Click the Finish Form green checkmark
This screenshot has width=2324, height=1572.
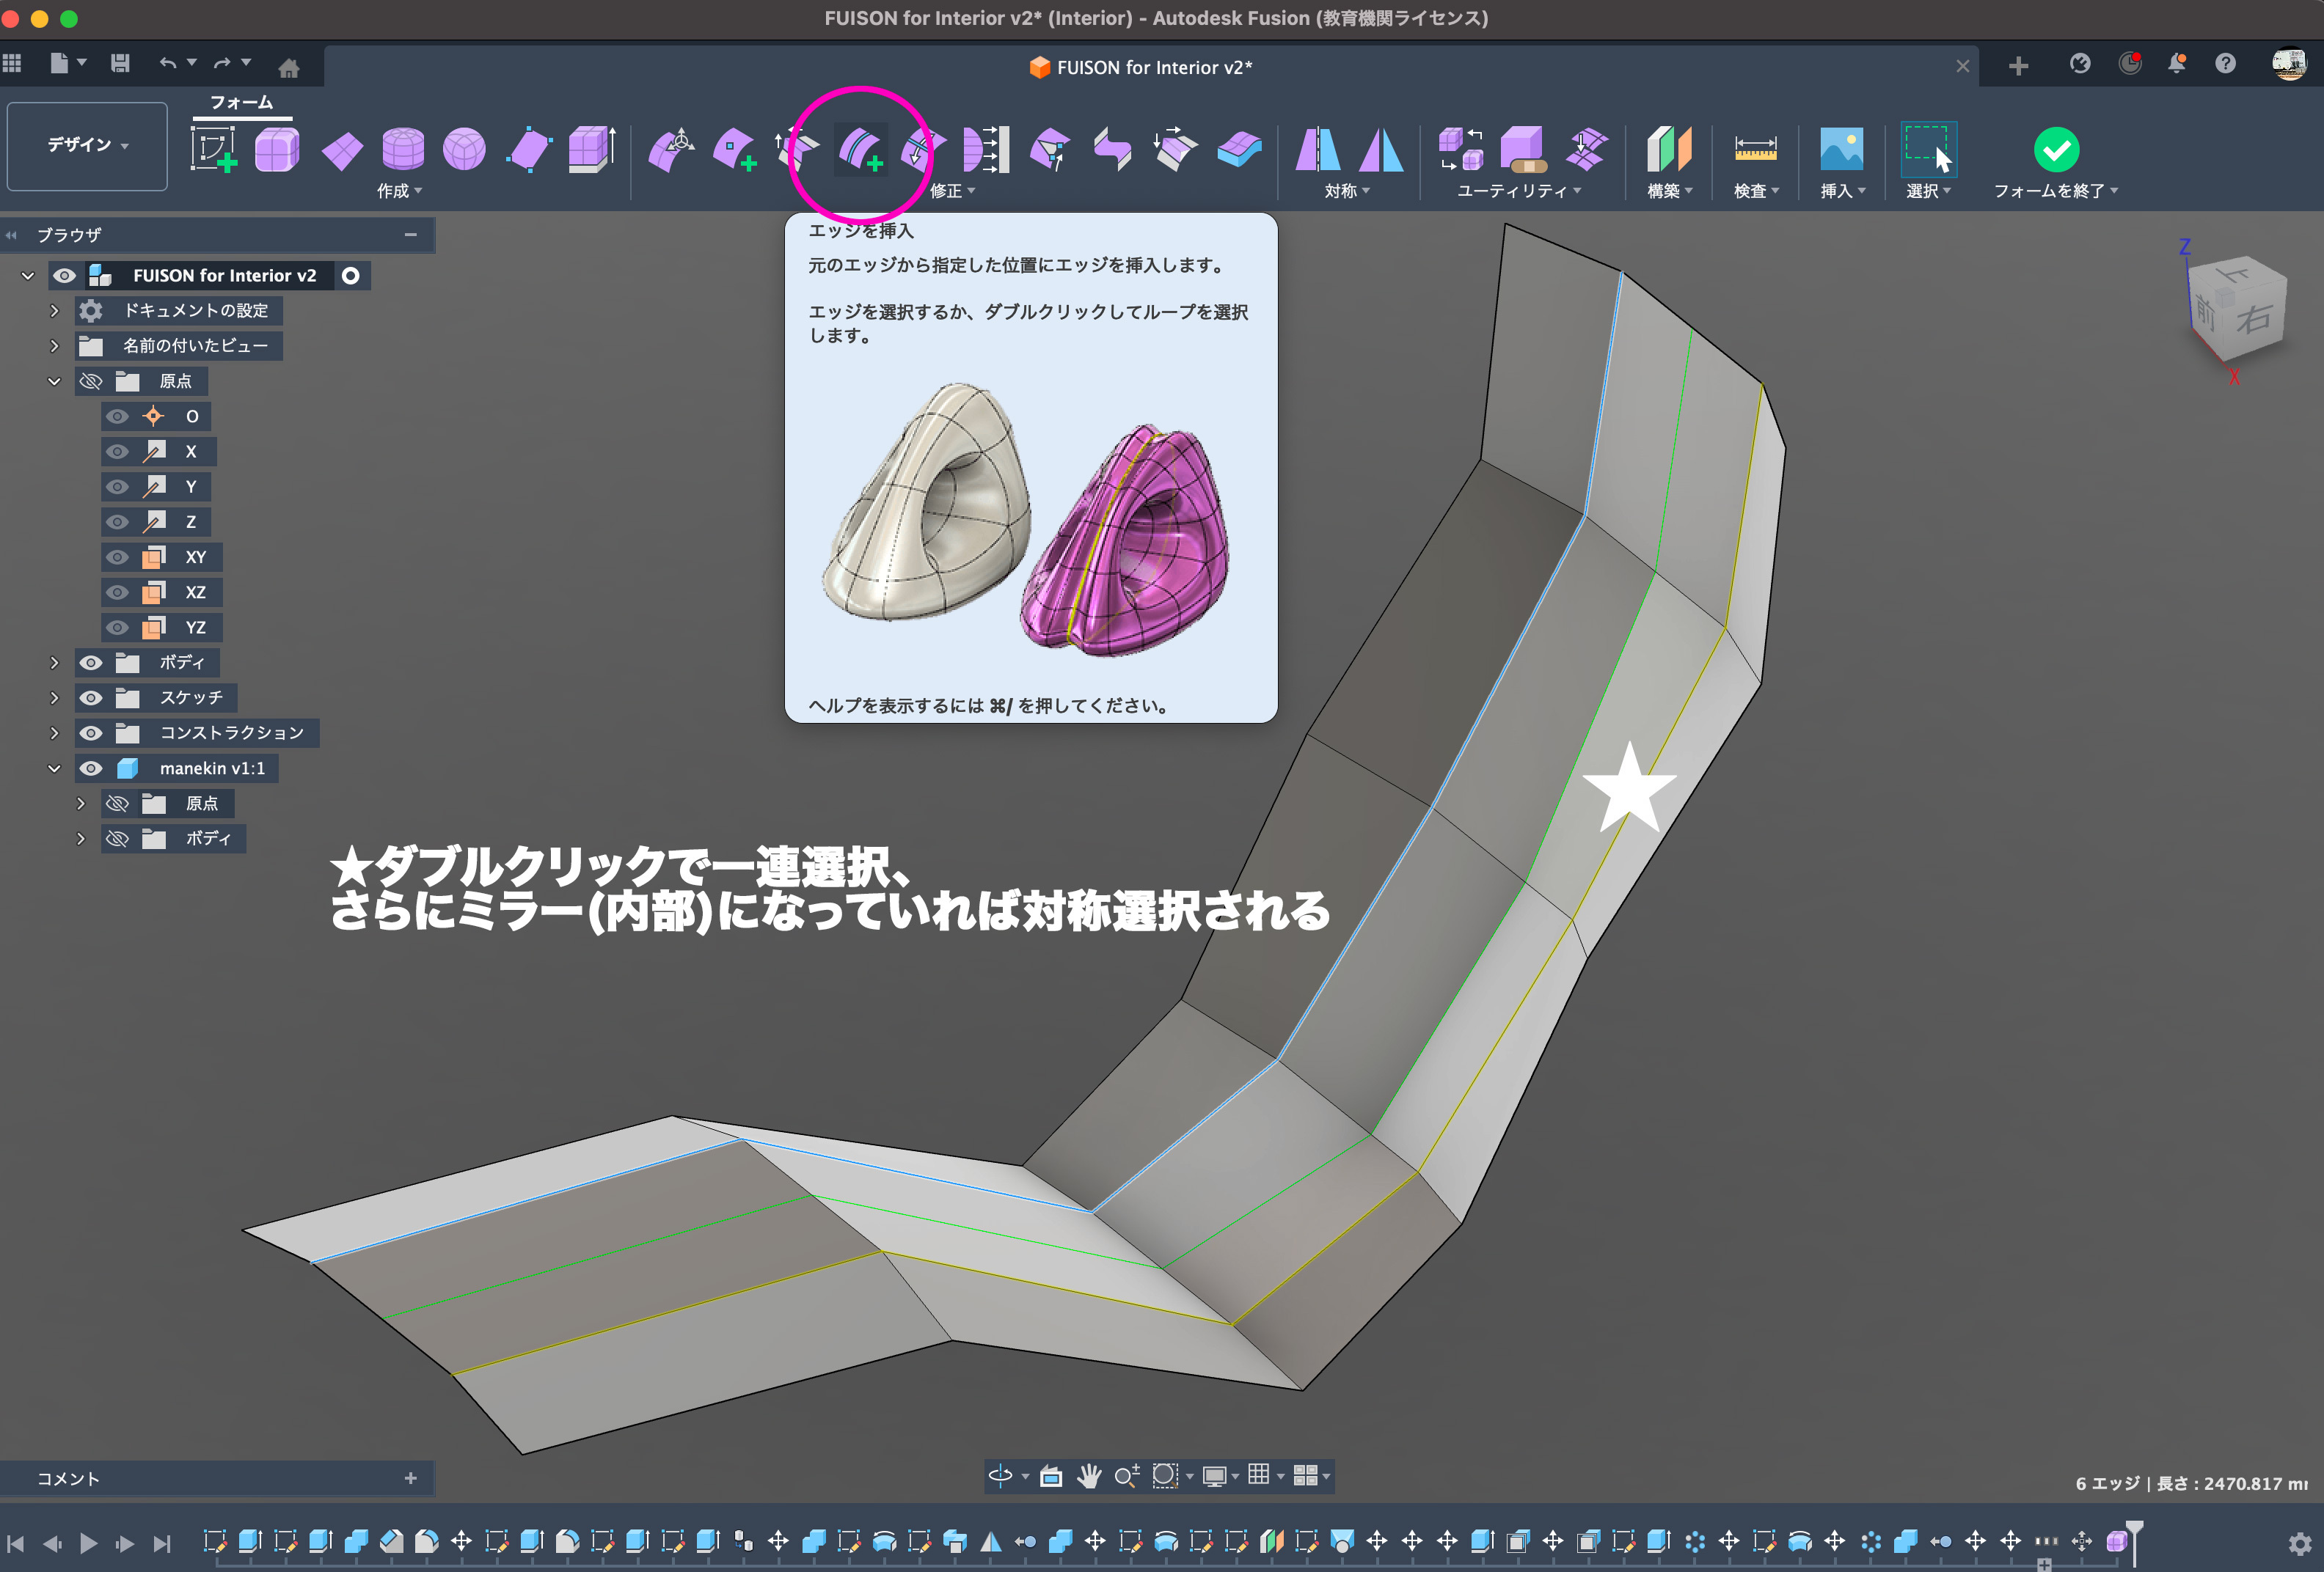point(2056,150)
